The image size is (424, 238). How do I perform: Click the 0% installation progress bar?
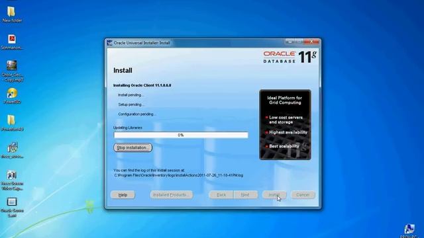point(181,135)
